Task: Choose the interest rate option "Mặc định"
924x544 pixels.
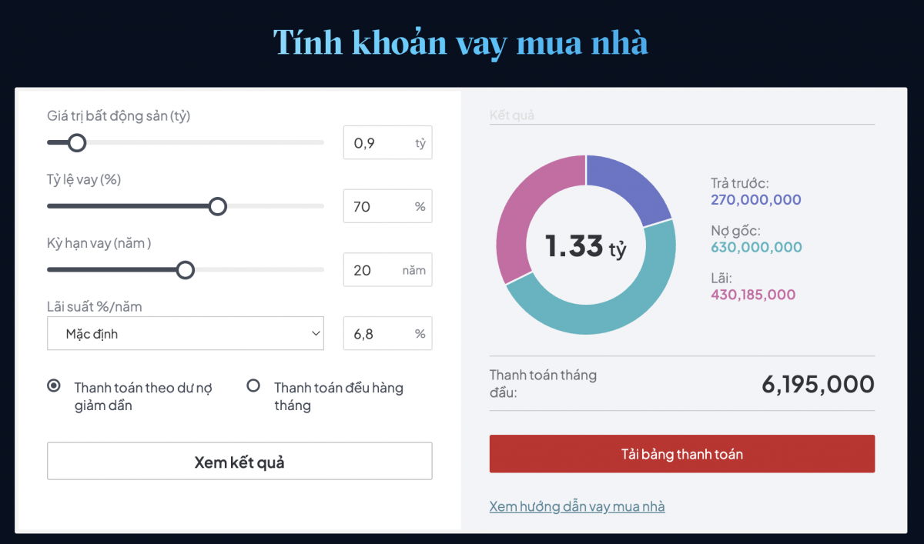Action: 185,333
